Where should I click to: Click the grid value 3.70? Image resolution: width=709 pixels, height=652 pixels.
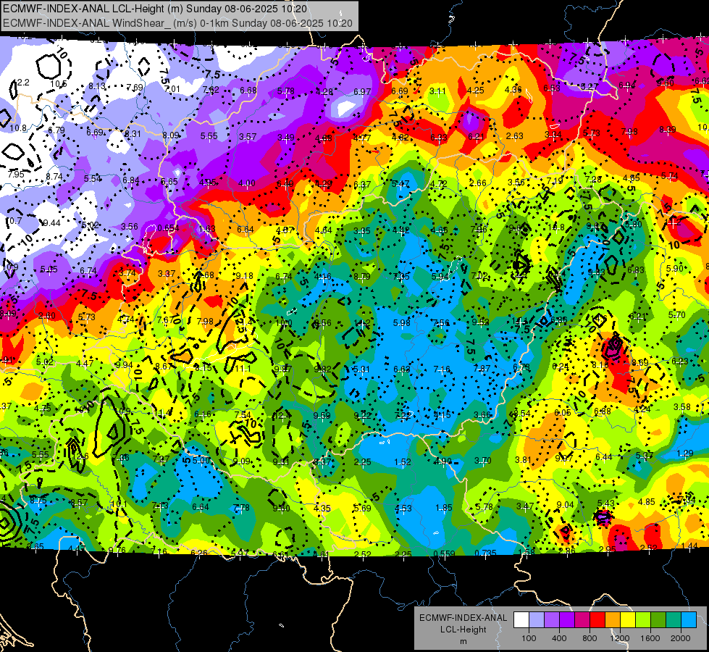(483, 461)
